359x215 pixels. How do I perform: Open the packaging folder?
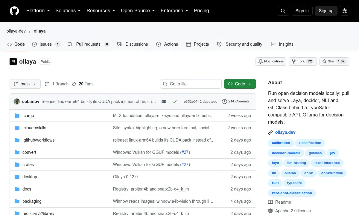[32, 201]
